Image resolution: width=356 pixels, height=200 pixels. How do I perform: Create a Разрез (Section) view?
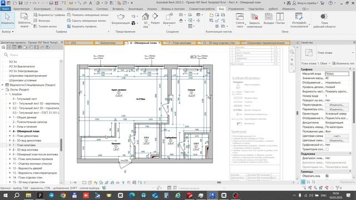155,19
